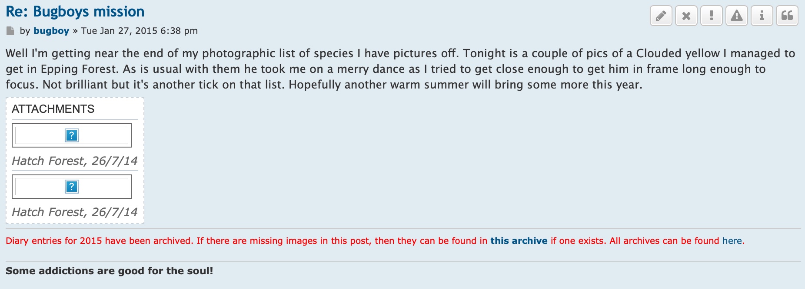Screen dimensions: 805x289
Task: Click the X delete post icon
Action: pos(686,16)
